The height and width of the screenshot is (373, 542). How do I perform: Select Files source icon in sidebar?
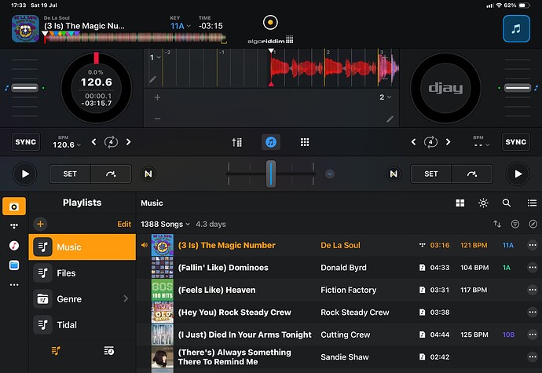tap(14, 265)
